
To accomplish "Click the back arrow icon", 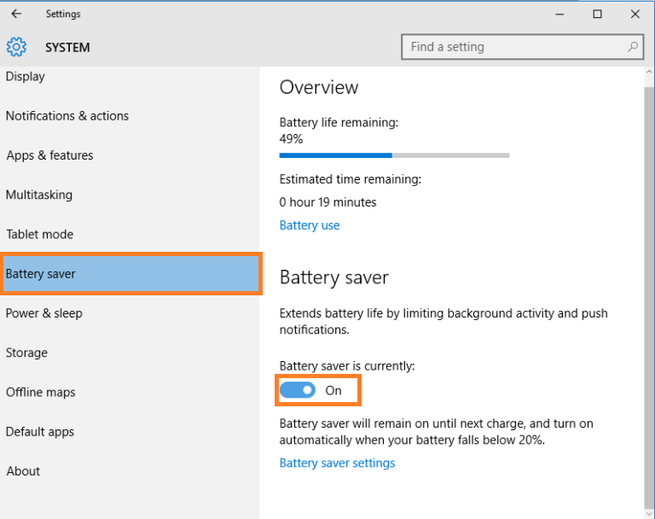I will click(x=16, y=14).
